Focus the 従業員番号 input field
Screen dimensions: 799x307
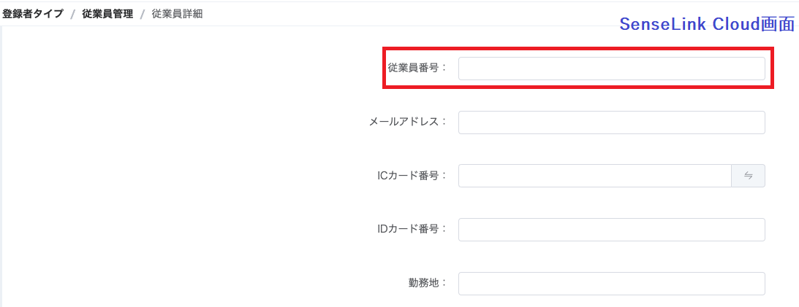611,69
